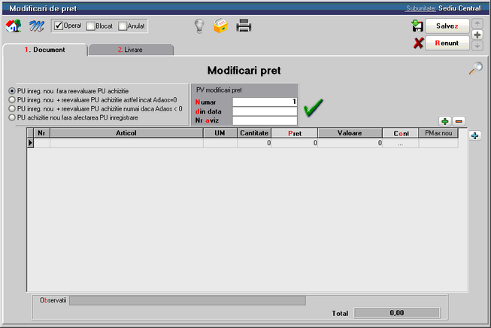Click the Observatii text field
This screenshot has height=328, width=491.
tap(187, 300)
